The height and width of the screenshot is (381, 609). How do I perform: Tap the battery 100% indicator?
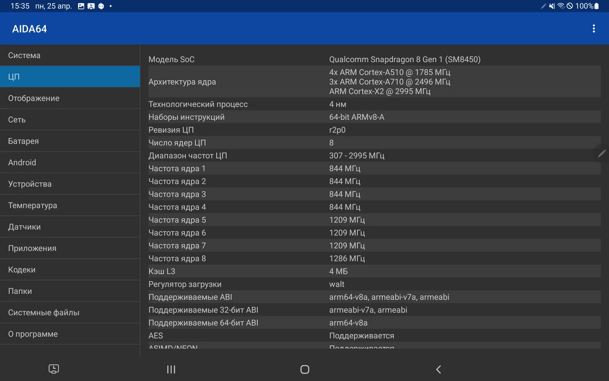588,6
